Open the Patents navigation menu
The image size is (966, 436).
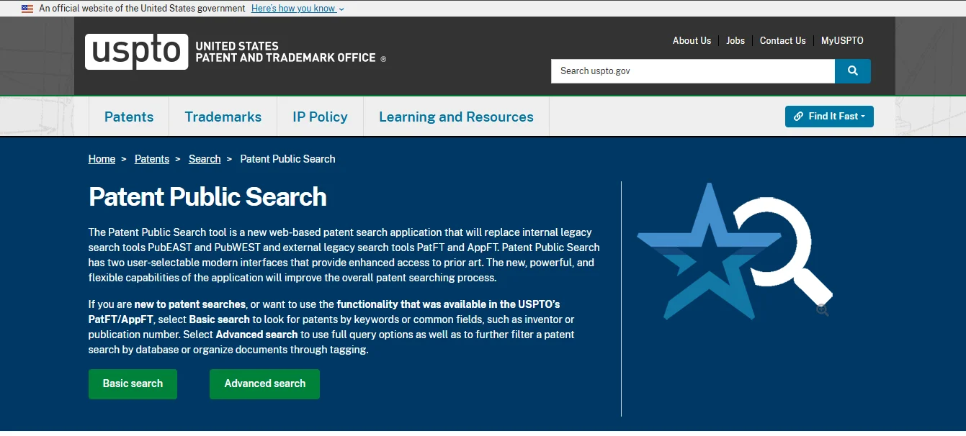click(129, 117)
